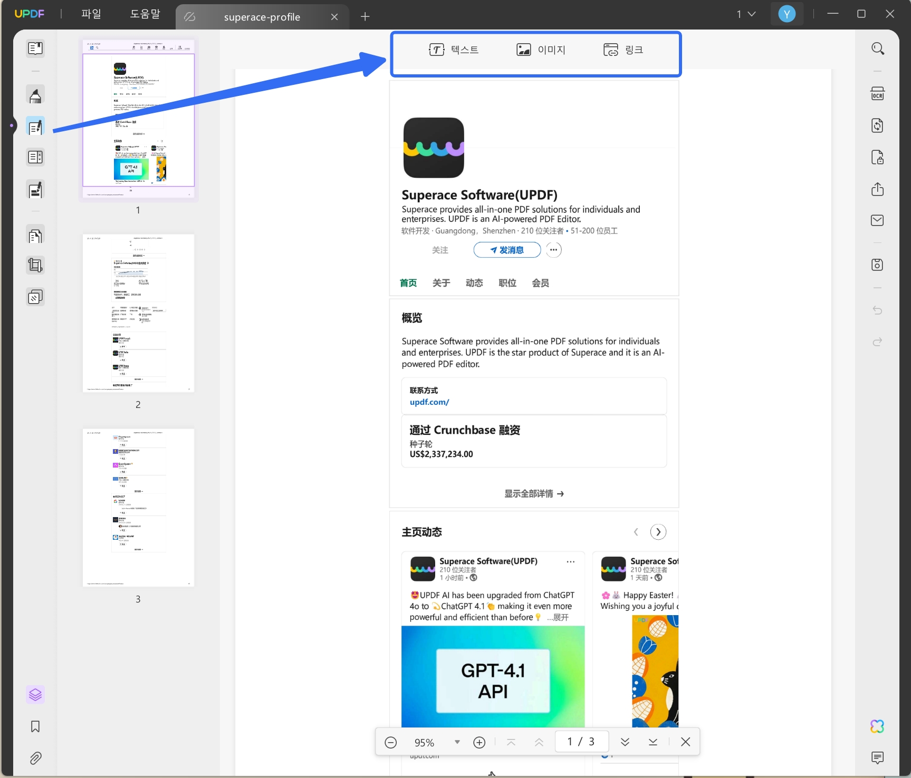Screen dimensions: 911x778
Task: Open the 파일 menu
Action: tap(91, 14)
